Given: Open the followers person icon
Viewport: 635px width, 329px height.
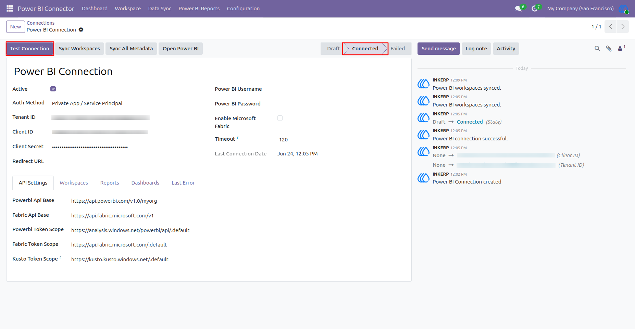Looking at the screenshot, I should click(x=621, y=48).
